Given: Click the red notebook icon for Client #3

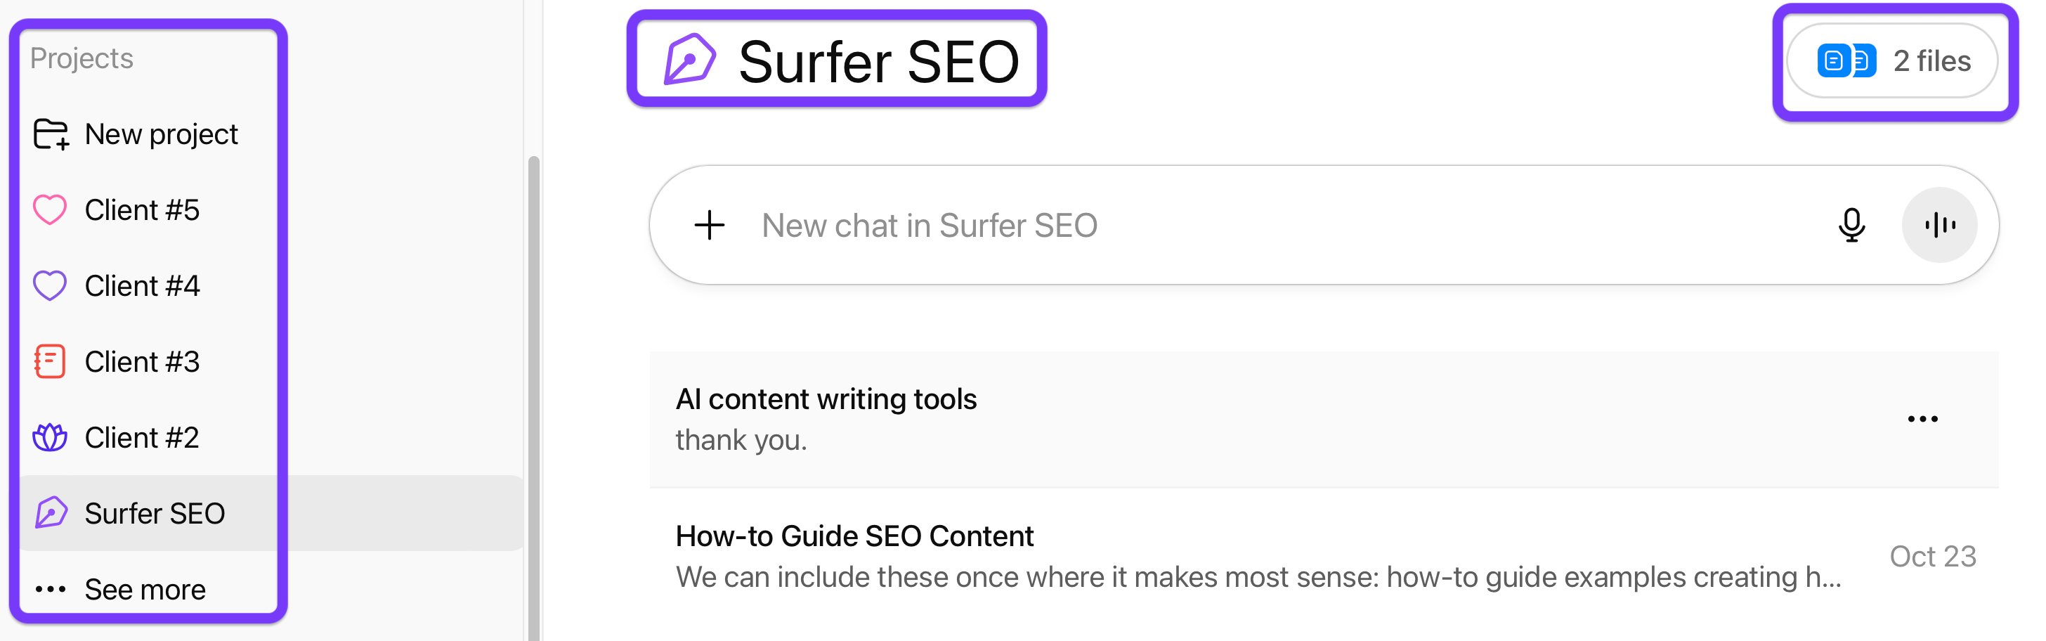Looking at the screenshot, I should point(50,361).
